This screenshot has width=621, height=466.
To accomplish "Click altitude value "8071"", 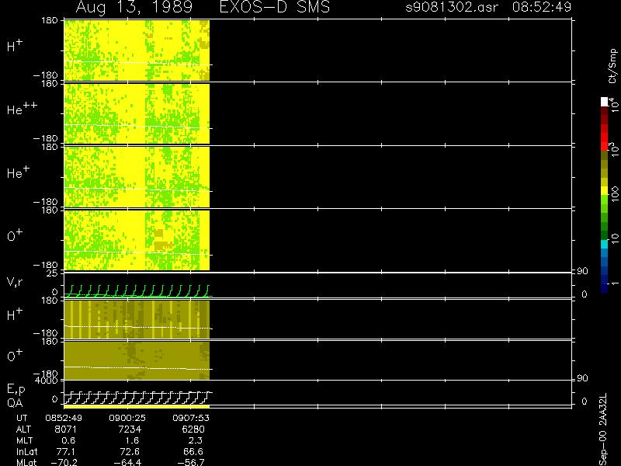I will coord(64,429).
